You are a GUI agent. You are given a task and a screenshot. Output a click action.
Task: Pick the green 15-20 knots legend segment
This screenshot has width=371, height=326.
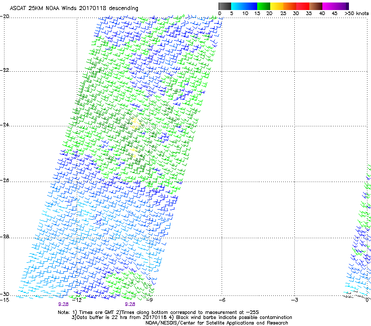coord(264,6)
